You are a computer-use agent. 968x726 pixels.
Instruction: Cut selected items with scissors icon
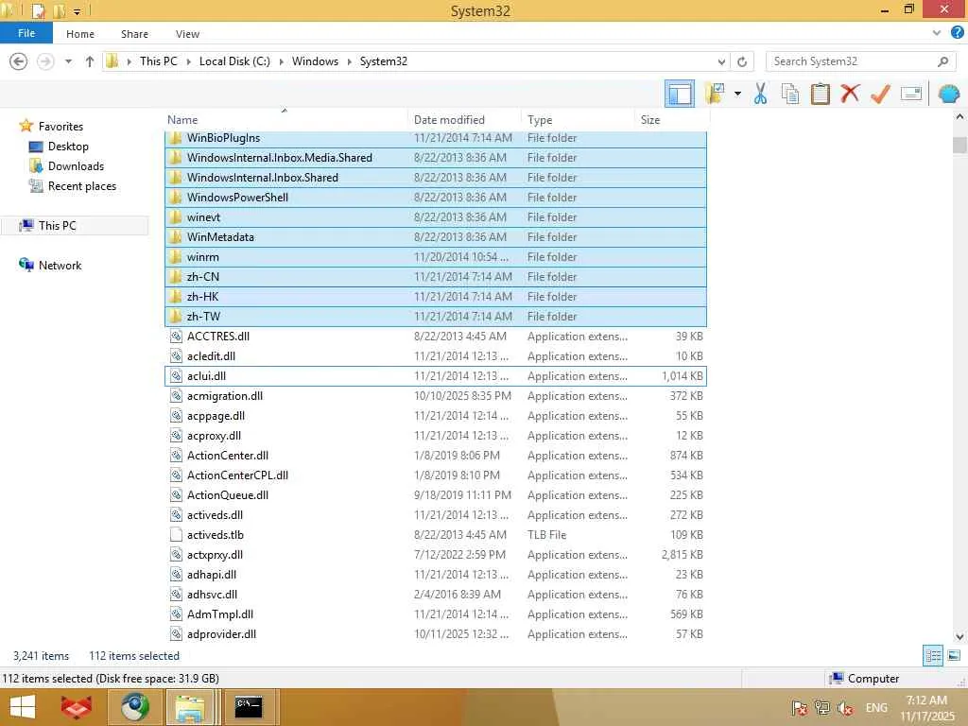pyautogui.click(x=761, y=94)
